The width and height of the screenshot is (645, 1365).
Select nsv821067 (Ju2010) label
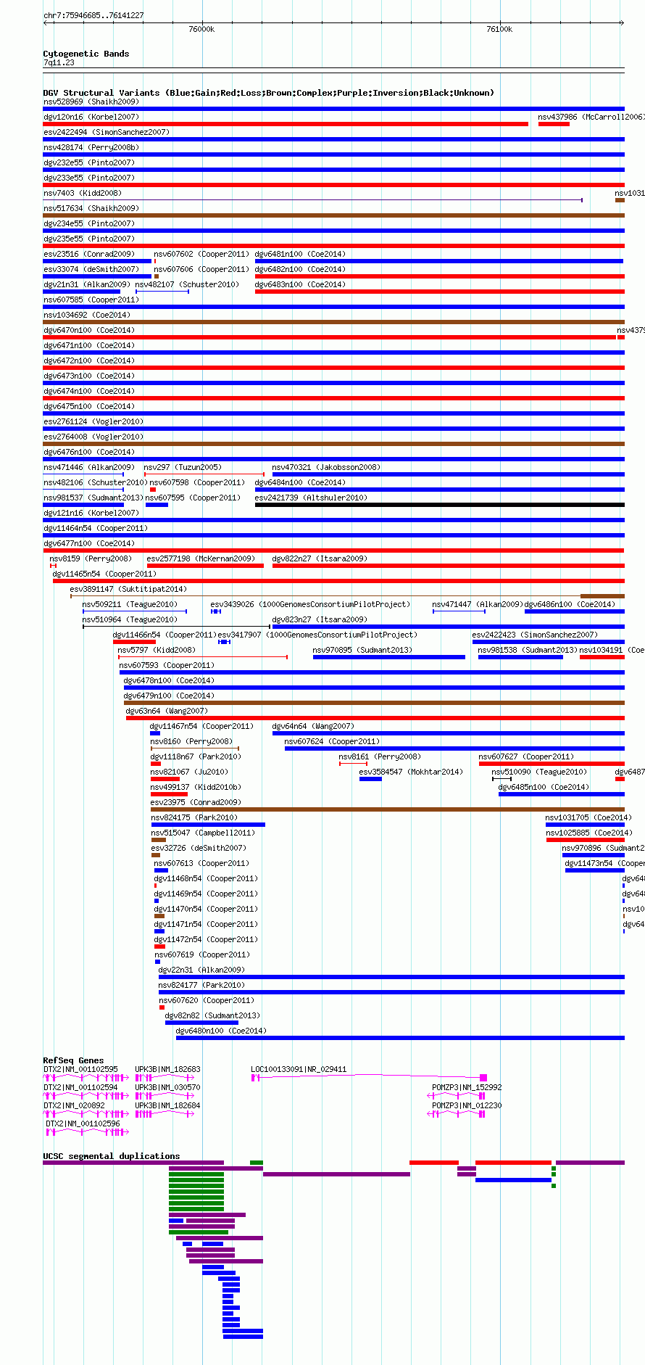pyautogui.click(x=189, y=772)
